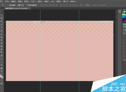Open the 3D menu
Screen dimensions: 126x92
(53, 2)
